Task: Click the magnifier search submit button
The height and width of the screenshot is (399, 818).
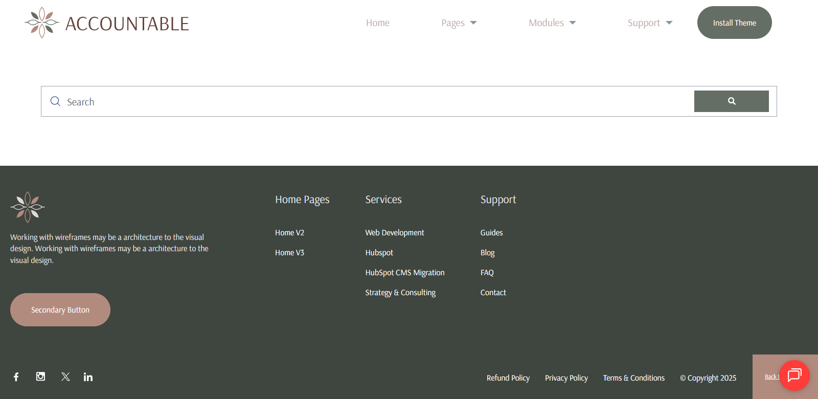Action: coord(731,101)
